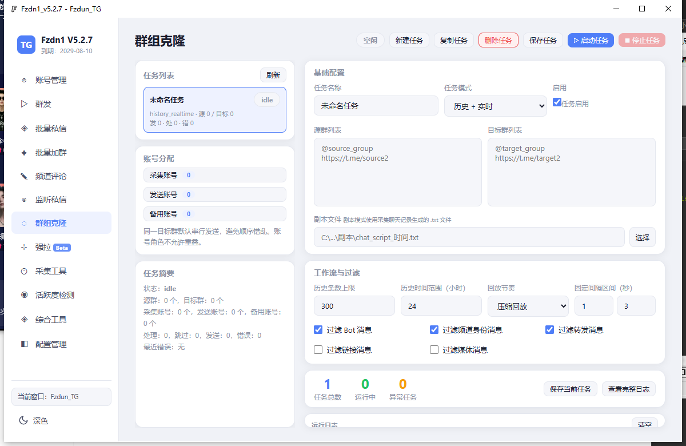
Task: Click the 历史时间范围 field showing 24
Action: [441, 306]
